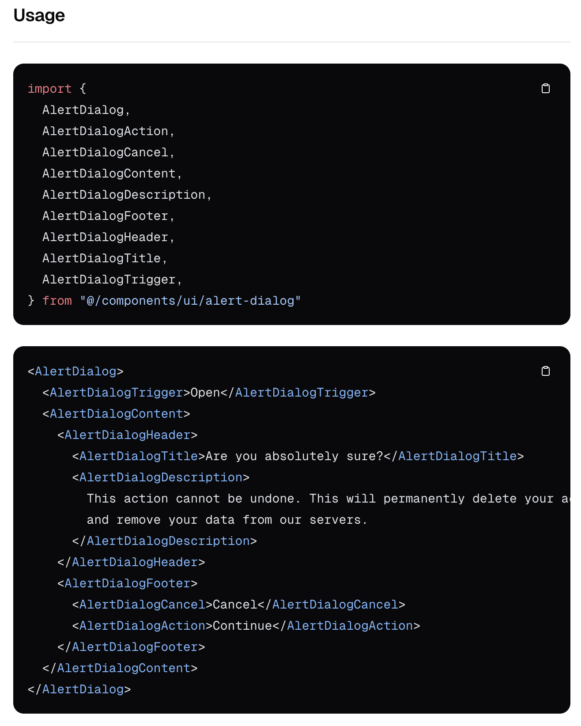Click AlertDialogDescription in the import list

[x=124, y=195]
